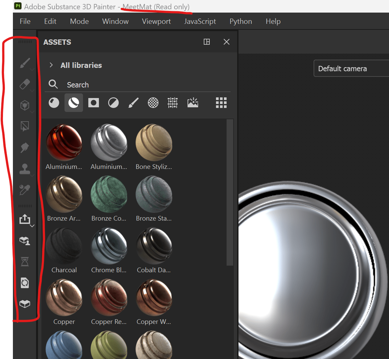
Task: Select the Paint brush tool
Action: point(25,63)
